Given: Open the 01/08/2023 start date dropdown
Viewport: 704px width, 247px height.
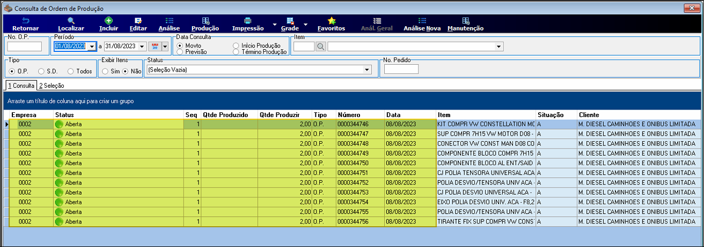Looking at the screenshot, I should pyautogui.click(x=92, y=47).
